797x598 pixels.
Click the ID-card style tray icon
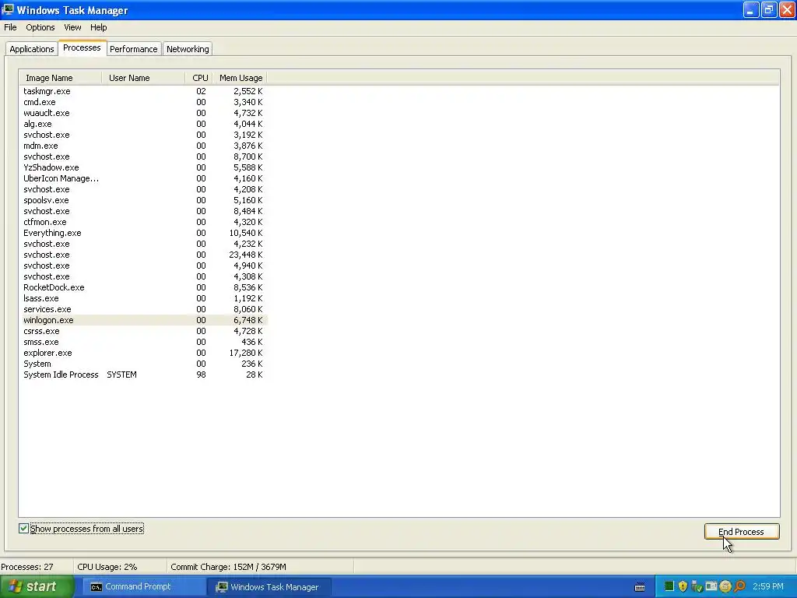pyautogui.click(x=711, y=586)
